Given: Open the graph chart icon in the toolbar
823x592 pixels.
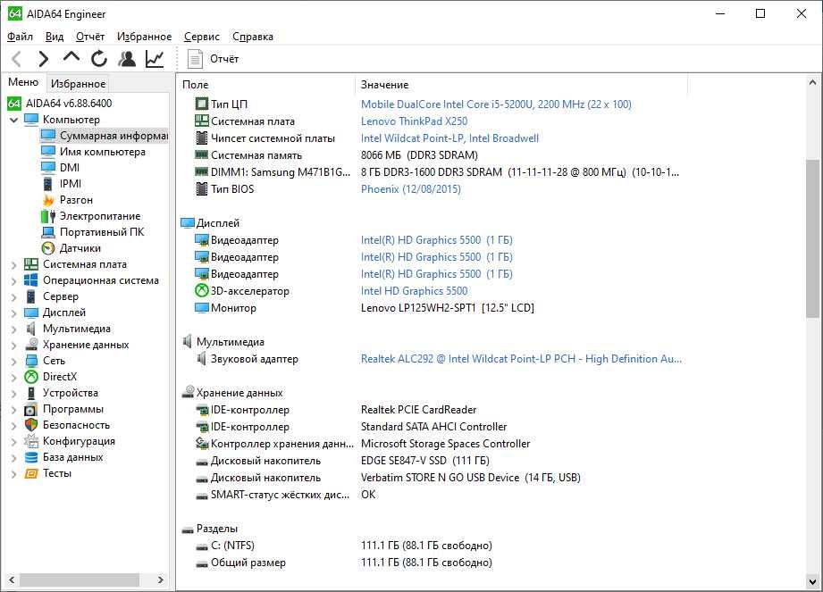Looking at the screenshot, I should pyautogui.click(x=155, y=59).
